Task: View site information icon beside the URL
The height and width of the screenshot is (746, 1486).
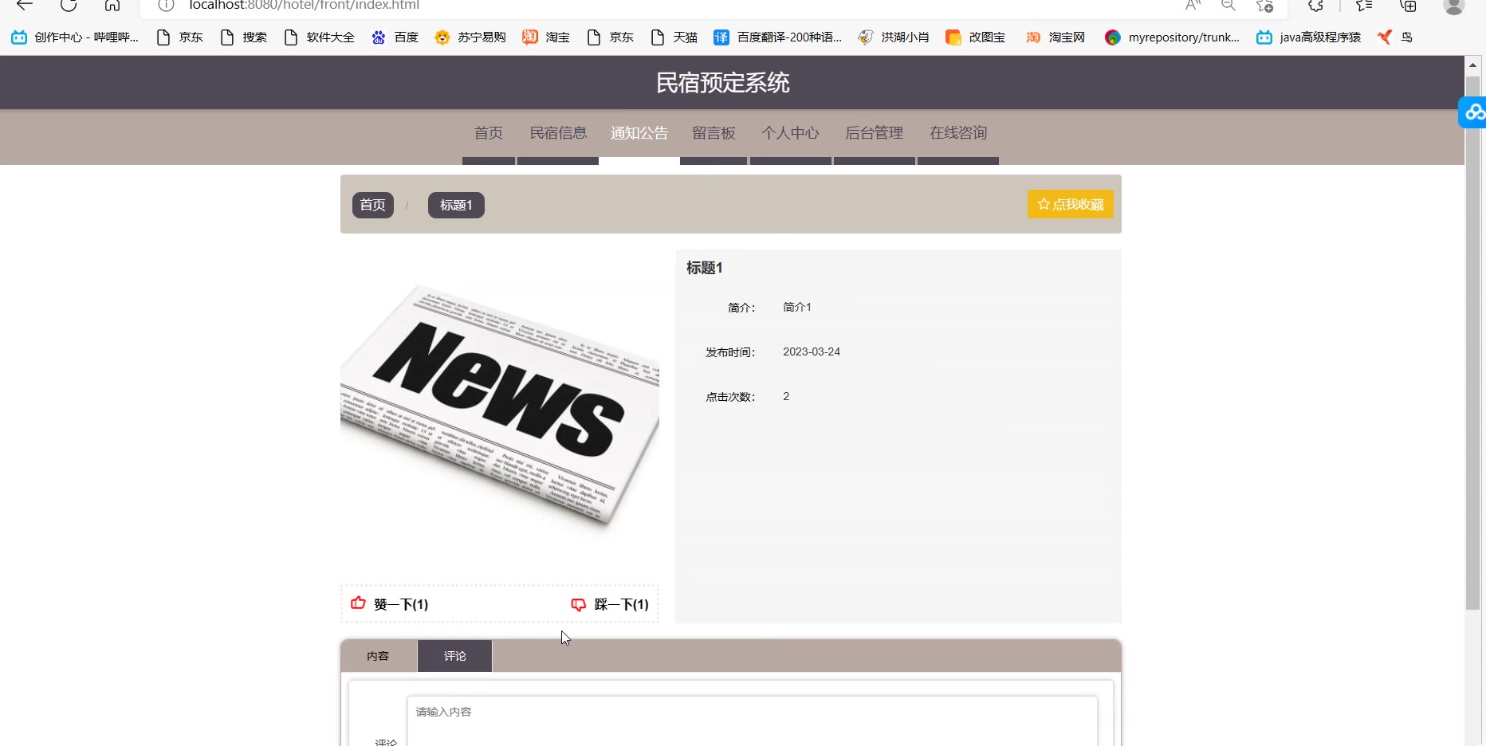Action: pyautogui.click(x=166, y=6)
